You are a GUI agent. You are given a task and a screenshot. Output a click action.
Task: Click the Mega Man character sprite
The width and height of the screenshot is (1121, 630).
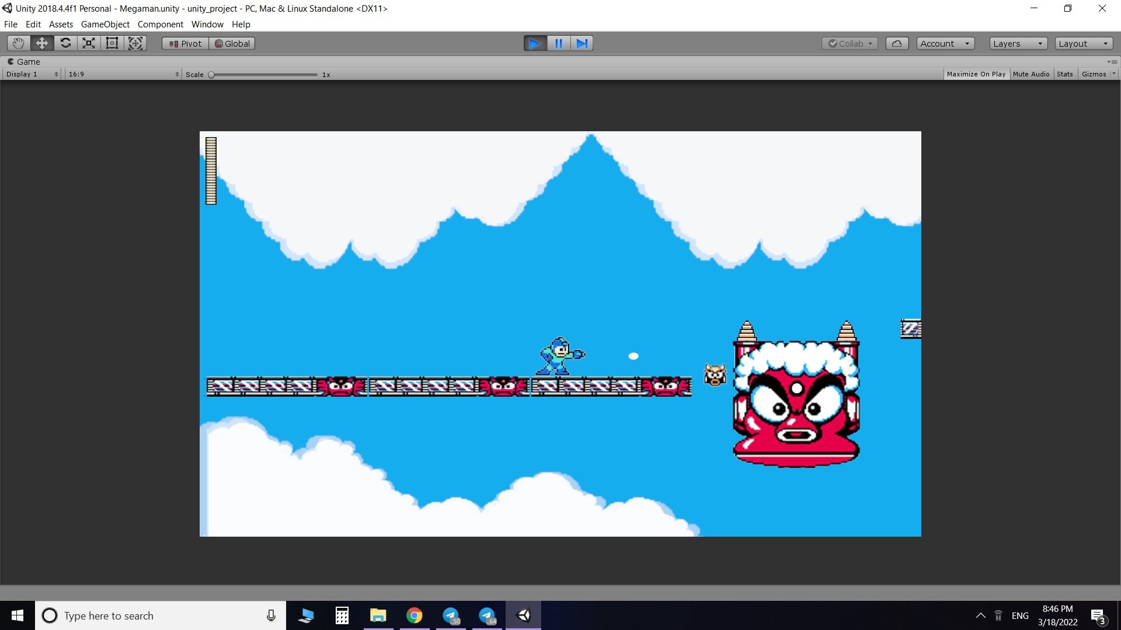(560, 356)
